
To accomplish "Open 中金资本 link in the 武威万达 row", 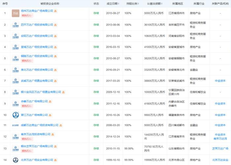I will pos(220,81).
